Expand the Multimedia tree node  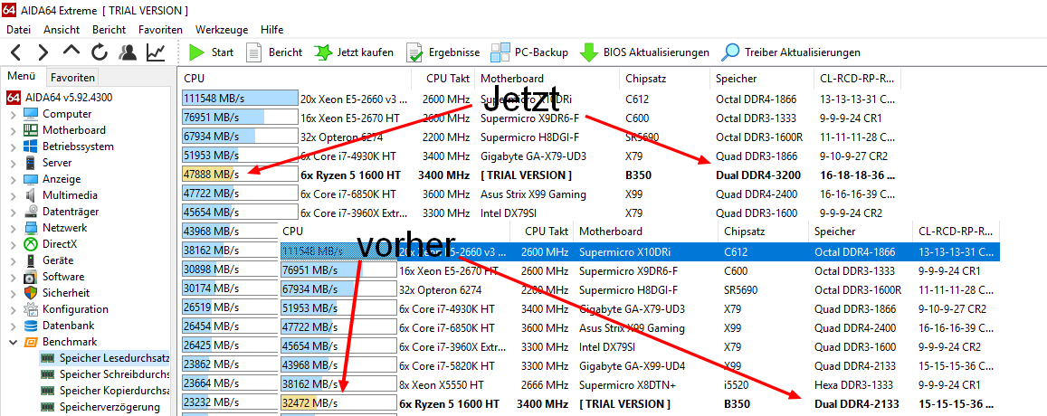[x=14, y=195]
